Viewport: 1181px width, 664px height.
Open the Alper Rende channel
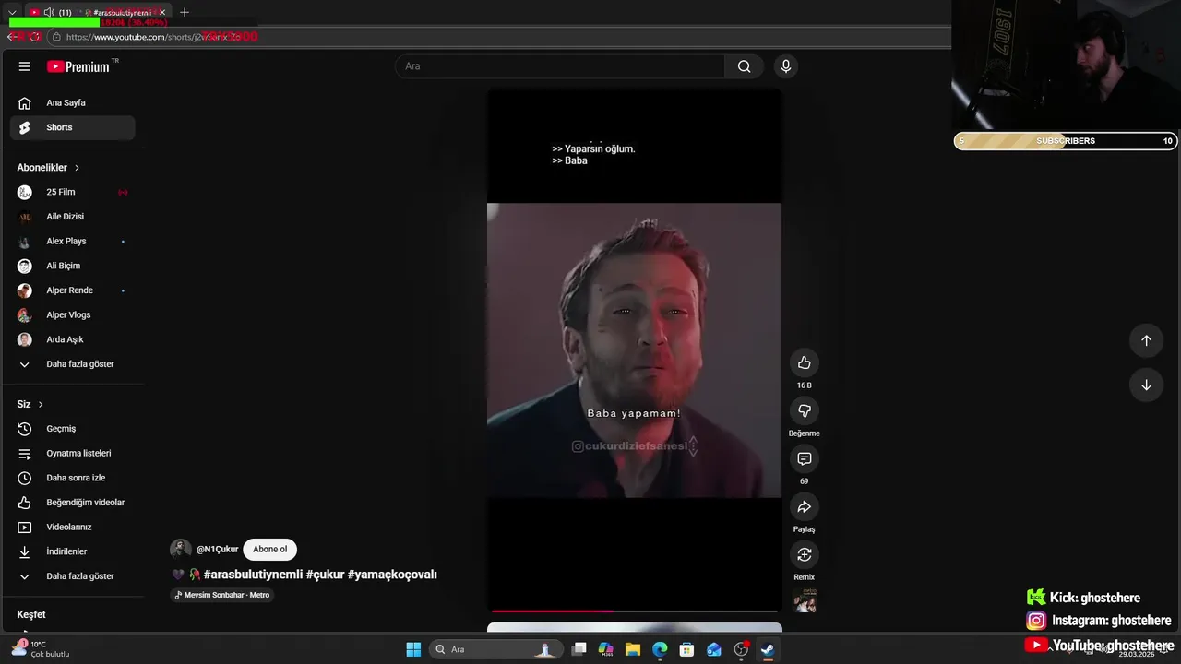click(x=73, y=290)
